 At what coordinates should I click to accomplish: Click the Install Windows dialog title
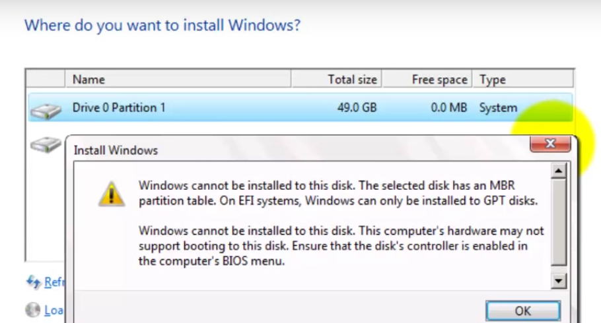116,150
